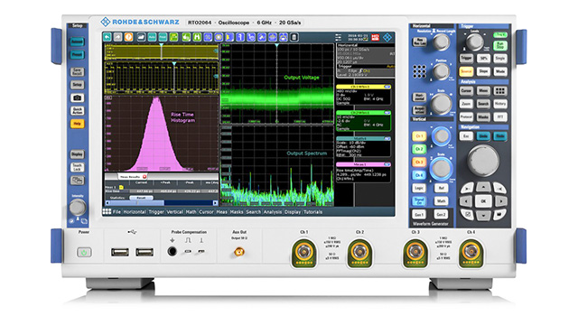Image resolution: width=578 pixels, height=325 pixels.
Task: Tap the Reset statistics button on screen
Action: pos(141,198)
